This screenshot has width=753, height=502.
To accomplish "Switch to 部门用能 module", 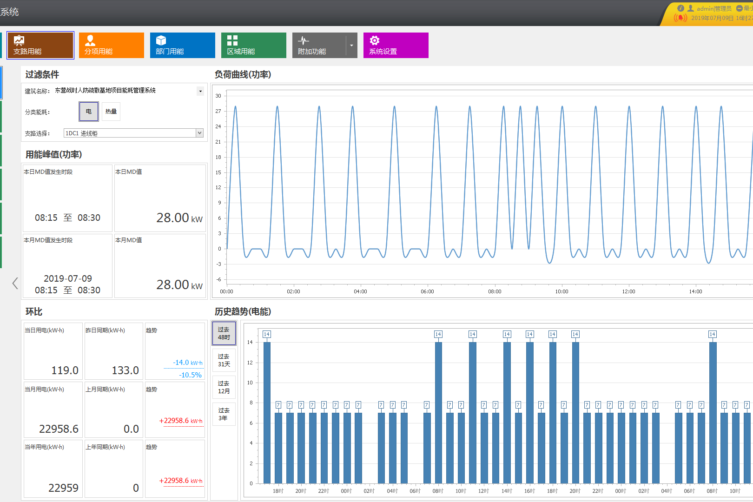I will click(x=183, y=45).
